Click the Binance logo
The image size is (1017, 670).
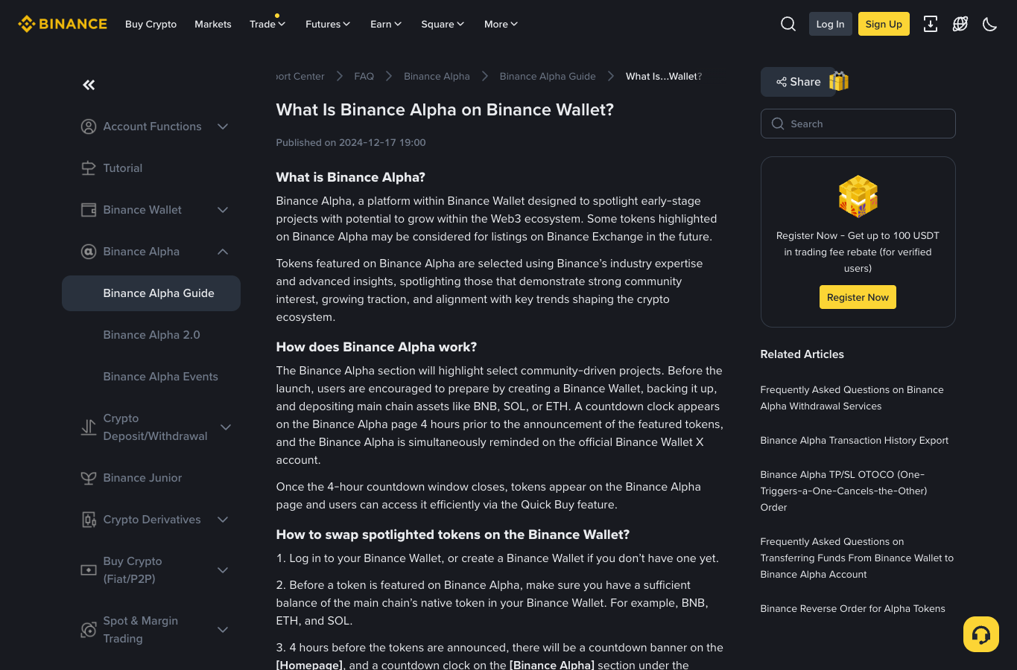[x=63, y=24]
